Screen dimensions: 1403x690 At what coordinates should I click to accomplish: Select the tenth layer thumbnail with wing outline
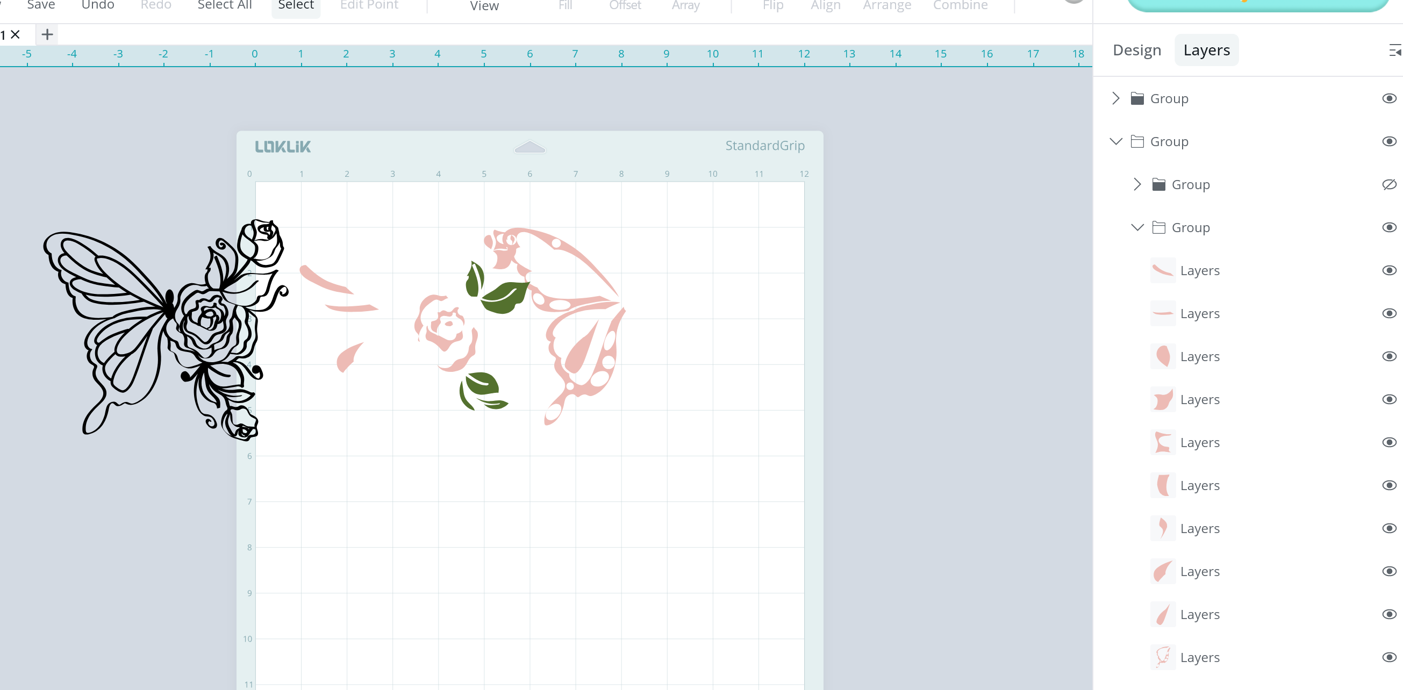coord(1163,658)
